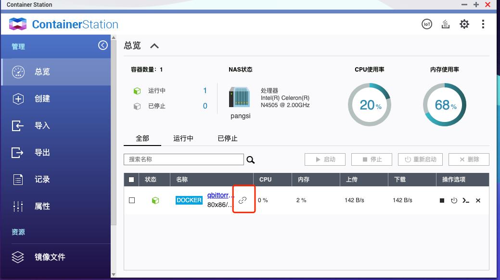Image resolution: width=500 pixels, height=280 pixels.
Task: Switch to the 运行中 tab
Action: coord(183,138)
